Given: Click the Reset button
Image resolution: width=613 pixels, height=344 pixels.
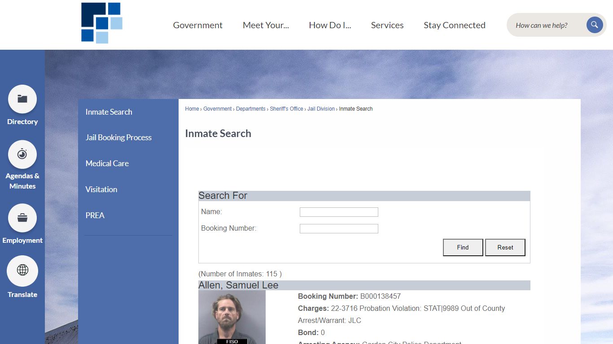Looking at the screenshot, I should (505, 247).
